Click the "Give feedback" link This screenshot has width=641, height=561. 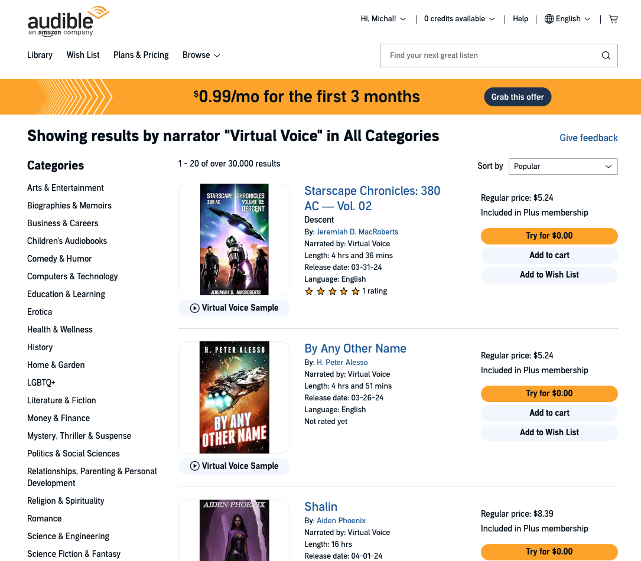[x=588, y=138]
